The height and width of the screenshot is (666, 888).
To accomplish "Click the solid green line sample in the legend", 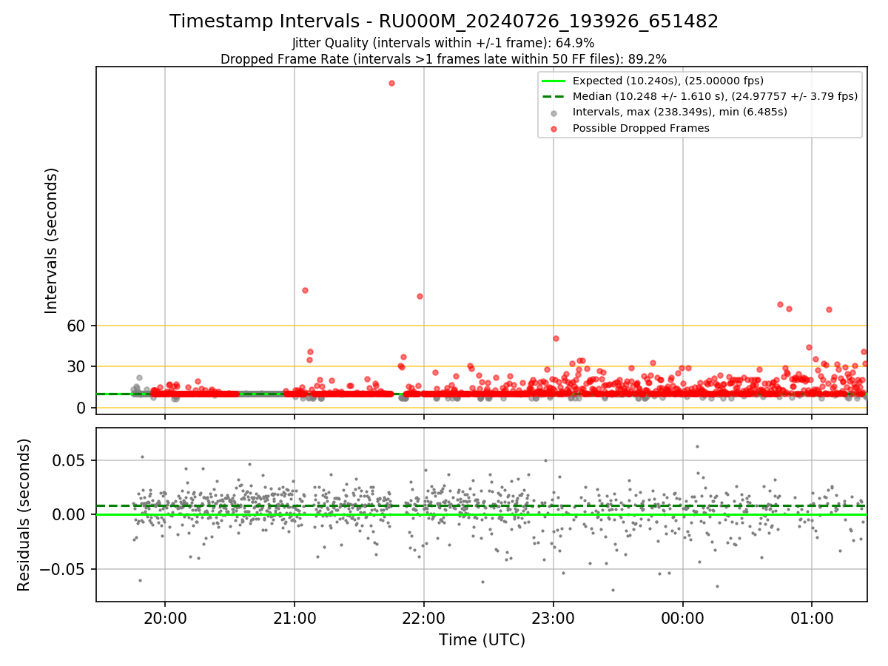I will point(554,81).
